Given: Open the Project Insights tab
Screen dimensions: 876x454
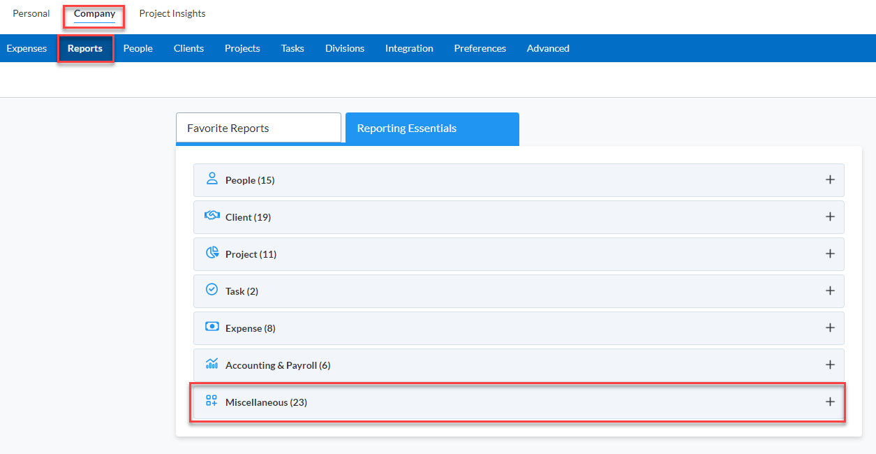Looking at the screenshot, I should [172, 13].
